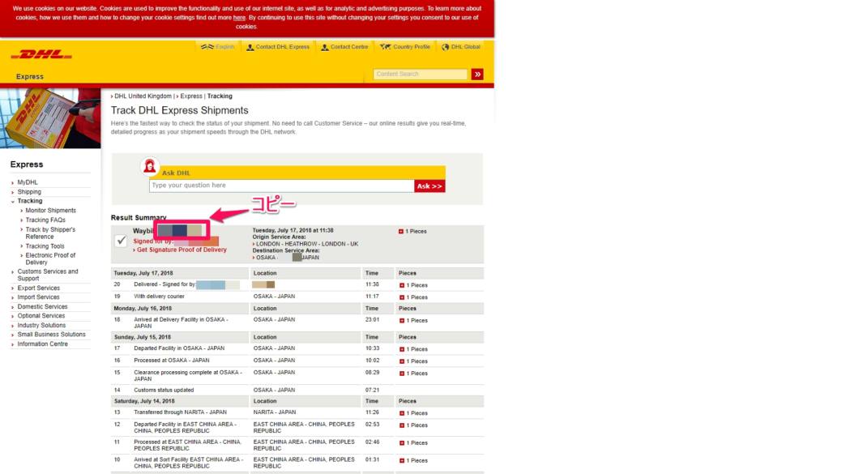Follow the DHL United Kingdom breadcrumb link

point(143,96)
